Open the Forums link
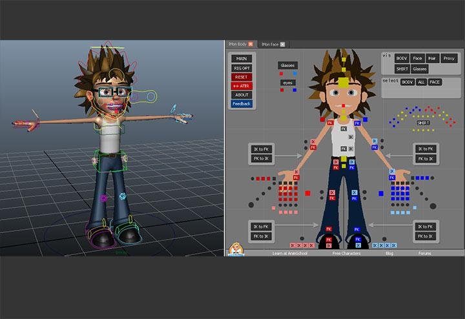The width and height of the screenshot is (465, 319). coord(425,254)
